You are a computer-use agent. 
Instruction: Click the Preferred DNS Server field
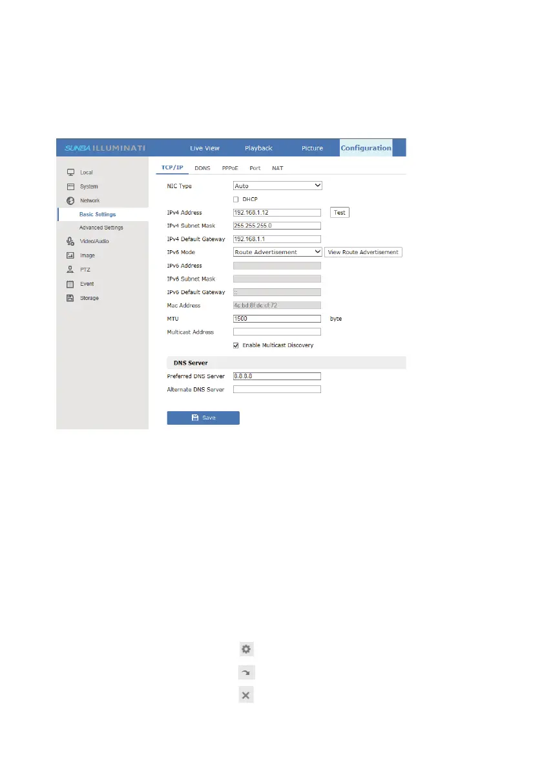tap(277, 376)
